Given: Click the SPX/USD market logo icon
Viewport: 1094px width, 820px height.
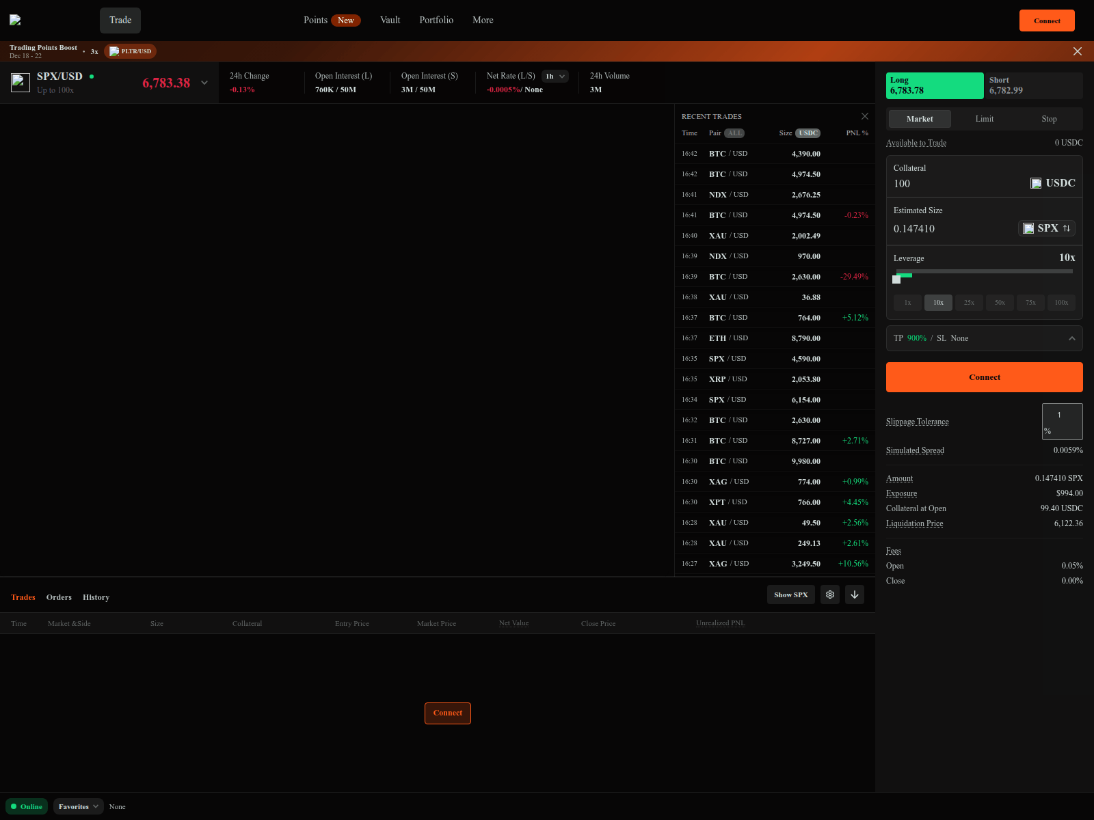Looking at the screenshot, I should click(x=21, y=82).
